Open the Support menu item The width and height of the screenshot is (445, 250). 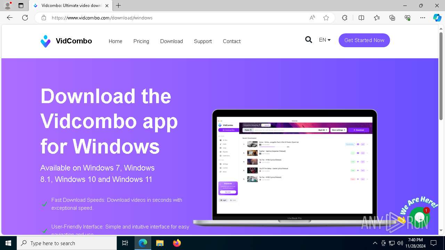[203, 41]
